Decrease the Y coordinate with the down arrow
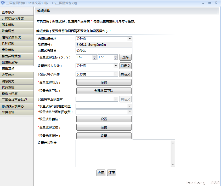The width and height of the screenshot is (221, 186). [116, 59]
